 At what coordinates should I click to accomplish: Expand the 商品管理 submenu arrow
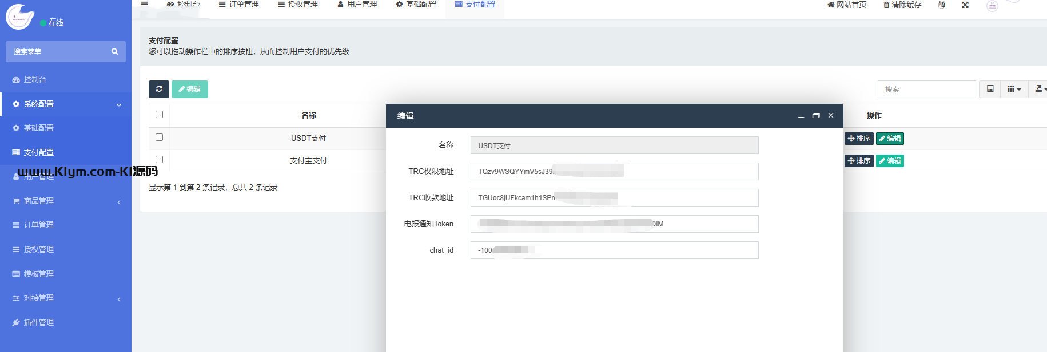tap(119, 202)
